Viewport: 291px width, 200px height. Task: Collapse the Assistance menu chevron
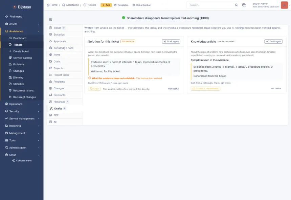coord(39,31)
